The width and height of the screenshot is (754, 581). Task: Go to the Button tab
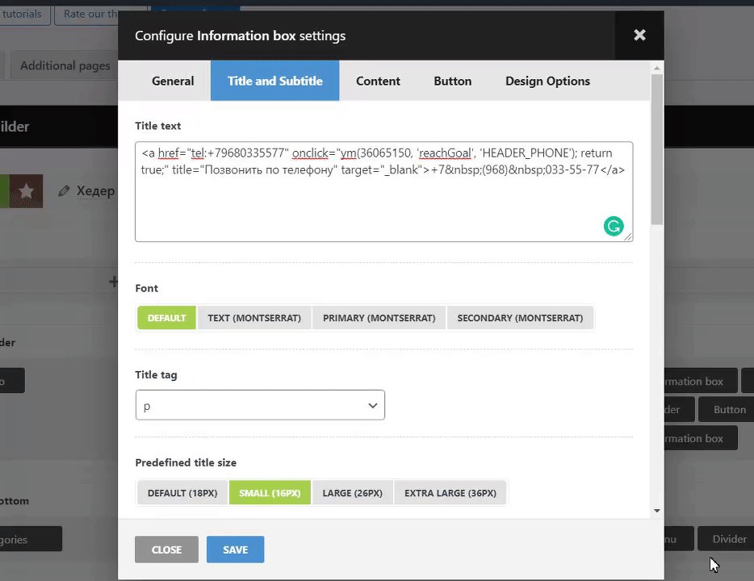pos(453,81)
